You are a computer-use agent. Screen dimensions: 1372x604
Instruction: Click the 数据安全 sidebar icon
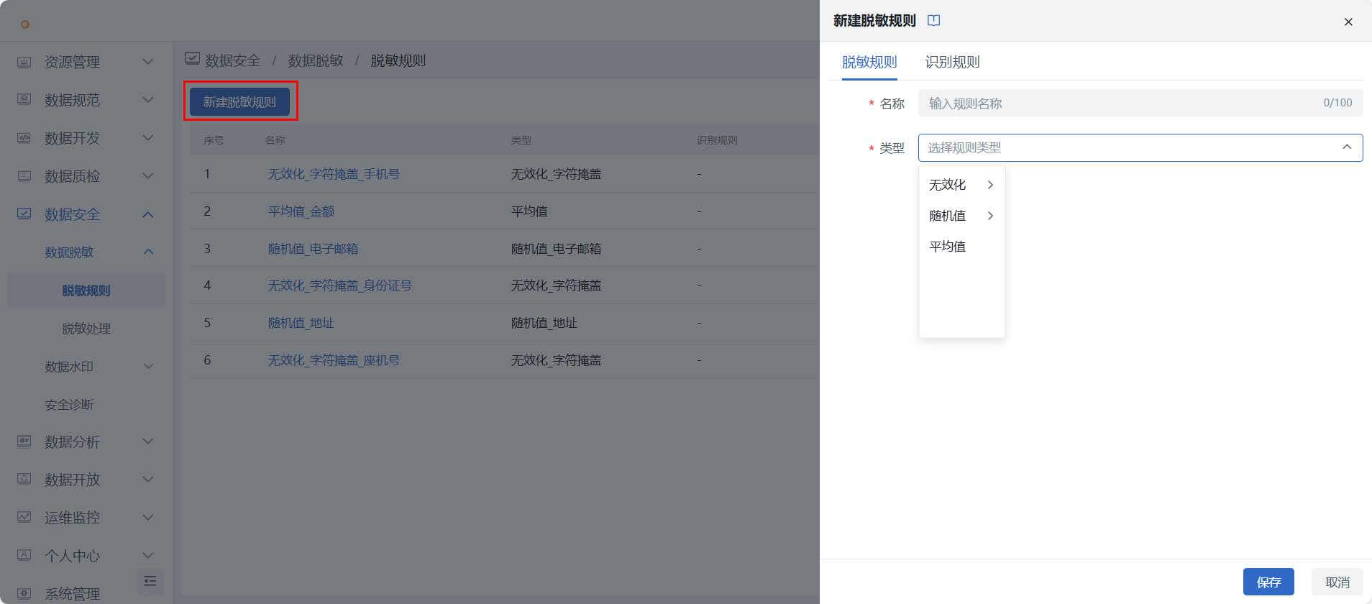[x=24, y=214]
